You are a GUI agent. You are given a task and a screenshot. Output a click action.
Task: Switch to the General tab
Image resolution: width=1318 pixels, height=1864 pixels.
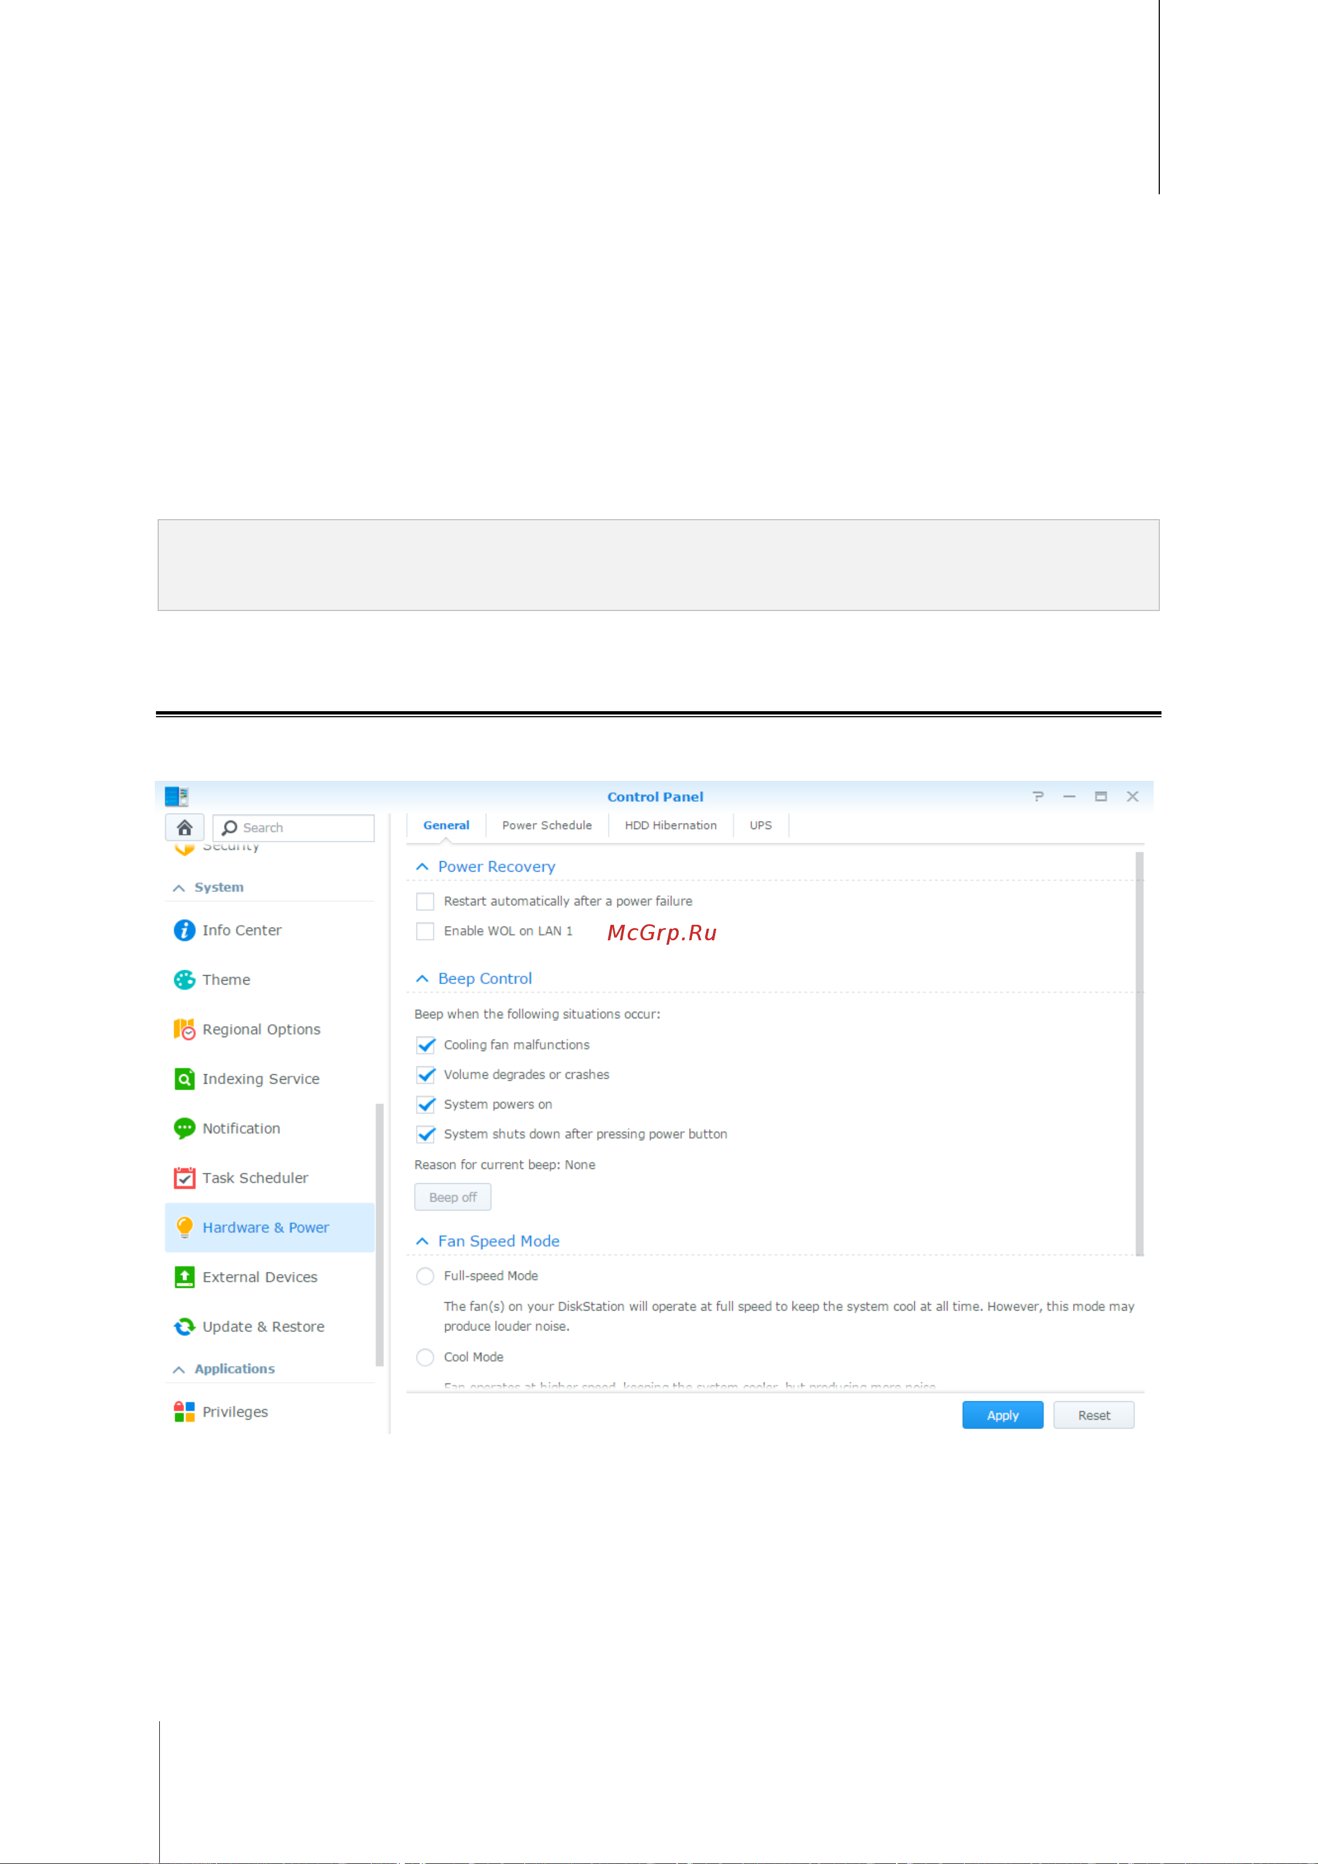coord(446,825)
